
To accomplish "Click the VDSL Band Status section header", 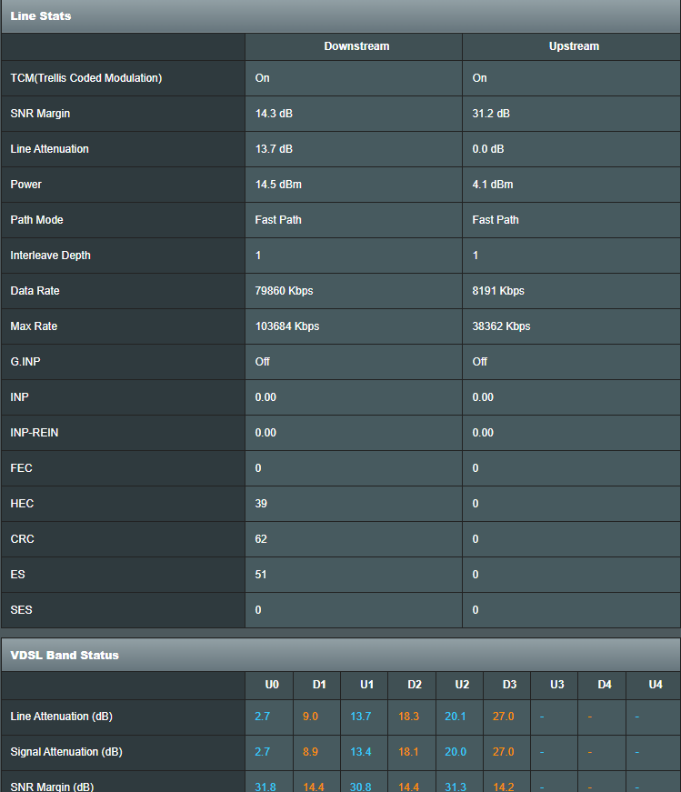I will (65, 656).
